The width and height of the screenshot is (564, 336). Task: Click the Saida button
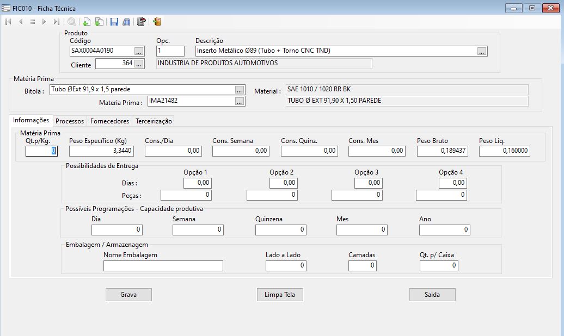point(432,295)
